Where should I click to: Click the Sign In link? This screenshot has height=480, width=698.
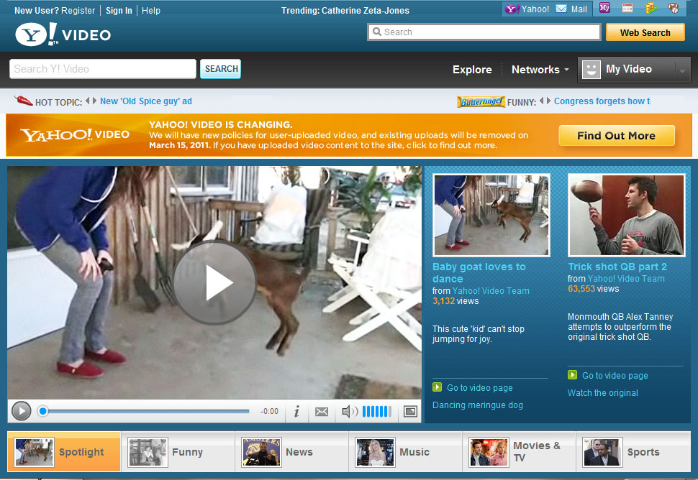119,11
